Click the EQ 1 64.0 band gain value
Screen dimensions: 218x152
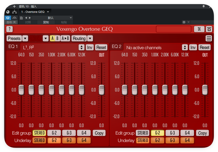(21, 125)
